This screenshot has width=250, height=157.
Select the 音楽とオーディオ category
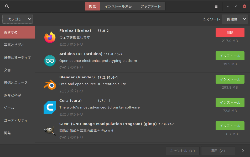pyautogui.click(x=18, y=57)
